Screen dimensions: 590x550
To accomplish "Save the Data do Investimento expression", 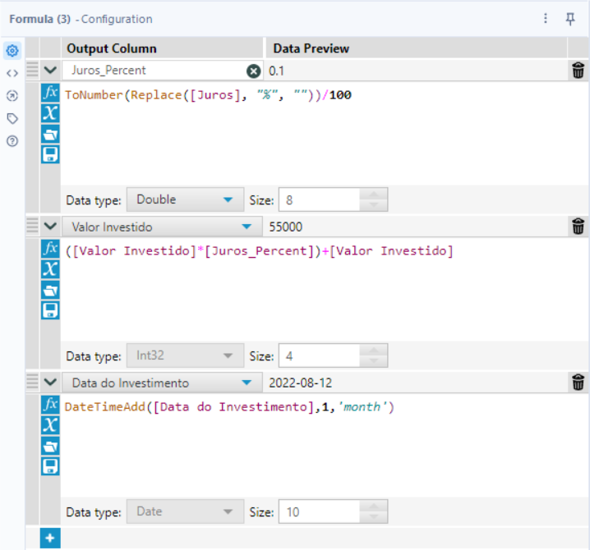I will click(50, 466).
